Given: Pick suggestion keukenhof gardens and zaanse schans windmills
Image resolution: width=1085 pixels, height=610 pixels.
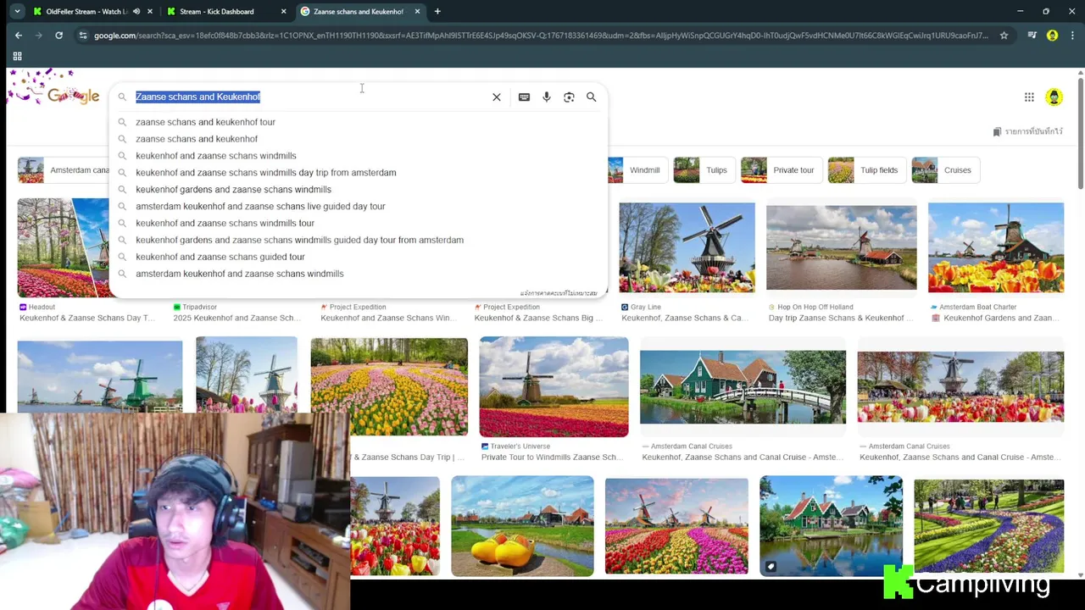Looking at the screenshot, I should 233,190.
